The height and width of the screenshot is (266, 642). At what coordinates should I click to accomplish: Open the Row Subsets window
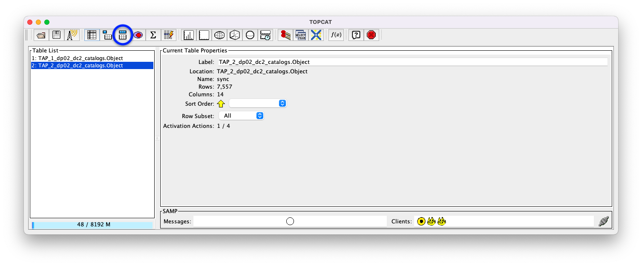138,35
